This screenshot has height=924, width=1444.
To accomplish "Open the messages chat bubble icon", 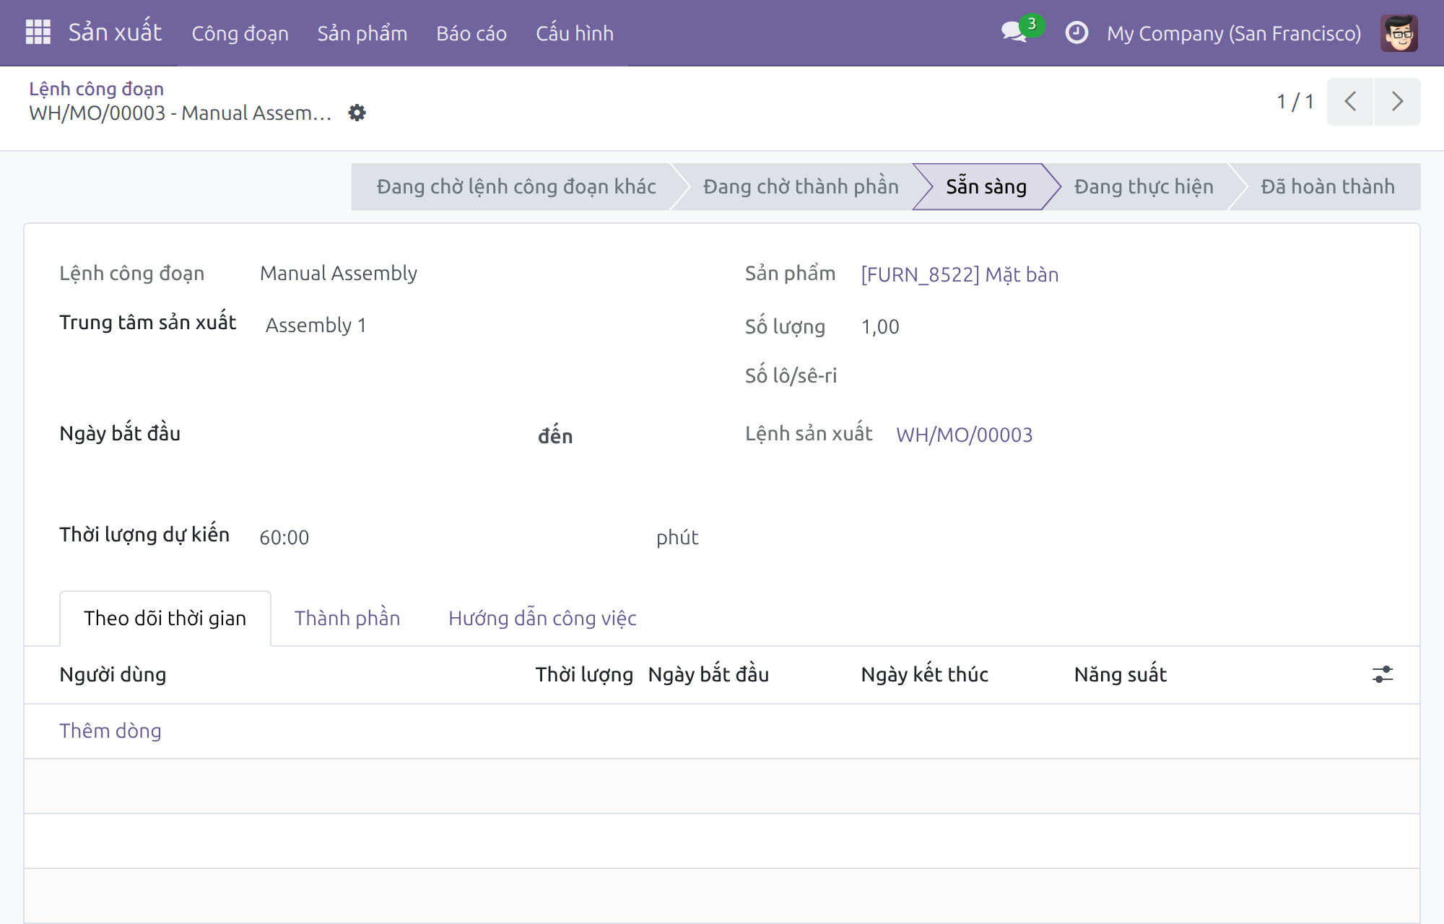I will [x=1014, y=32].
